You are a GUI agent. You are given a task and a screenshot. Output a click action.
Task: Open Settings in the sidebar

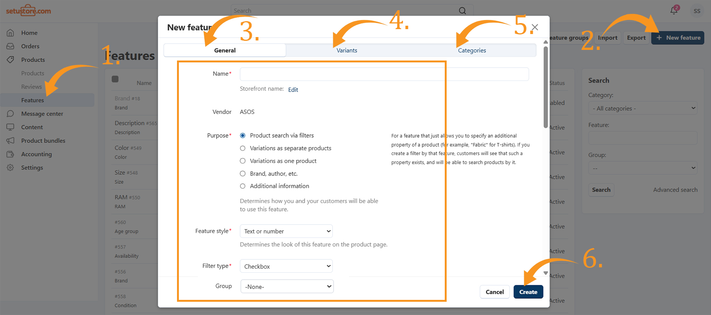pos(32,168)
